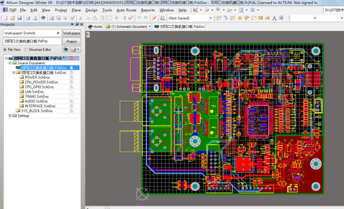The height and width of the screenshot is (209, 344).
Task: Save the document with the floppy icon
Action: click(19, 18)
